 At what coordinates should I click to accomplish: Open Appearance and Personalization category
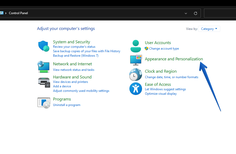(x=174, y=59)
